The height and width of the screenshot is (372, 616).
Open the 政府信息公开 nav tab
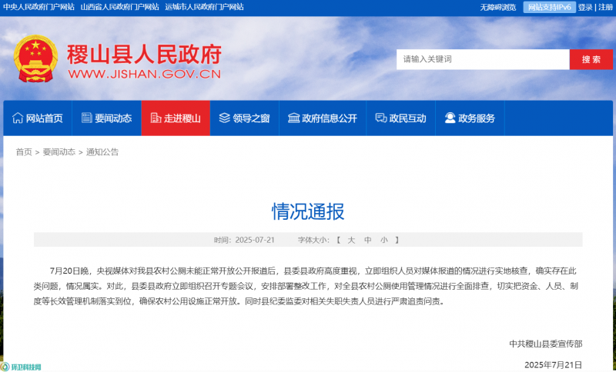(323, 118)
